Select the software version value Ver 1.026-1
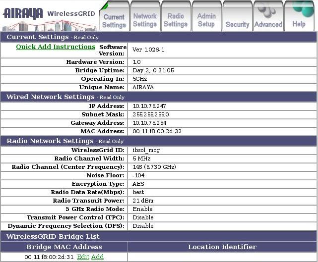Image resolution: width=318 pixels, height=262 pixels. (148, 50)
